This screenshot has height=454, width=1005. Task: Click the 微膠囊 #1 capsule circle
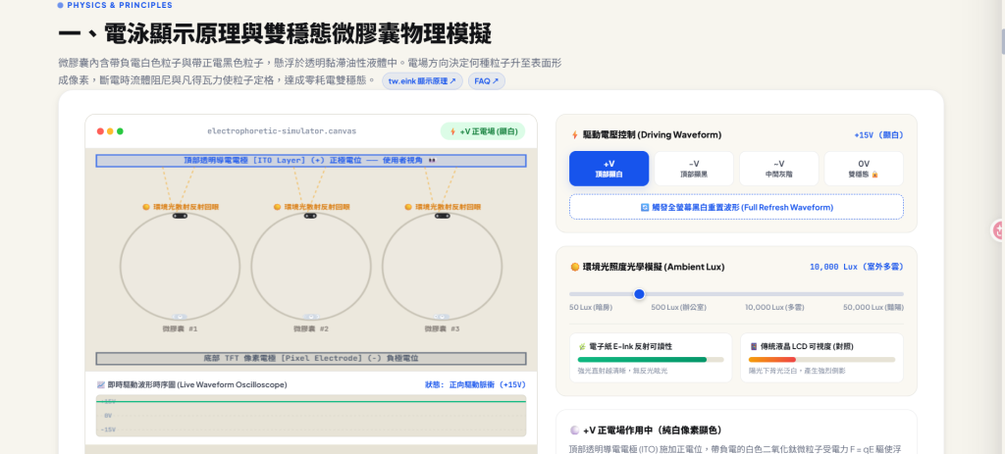tap(181, 266)
